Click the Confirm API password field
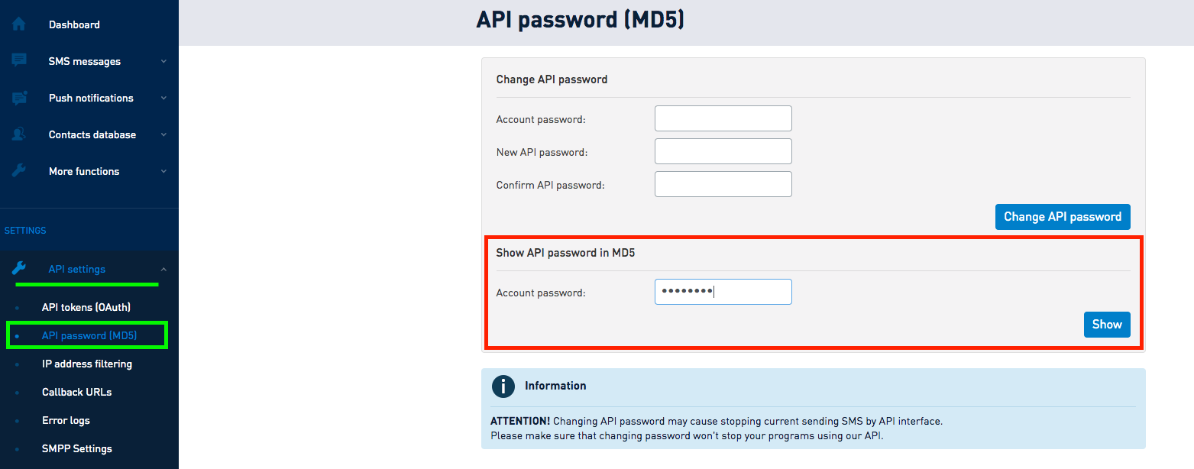The height and width of the screenshot is (469, 1194). [723, 184]
